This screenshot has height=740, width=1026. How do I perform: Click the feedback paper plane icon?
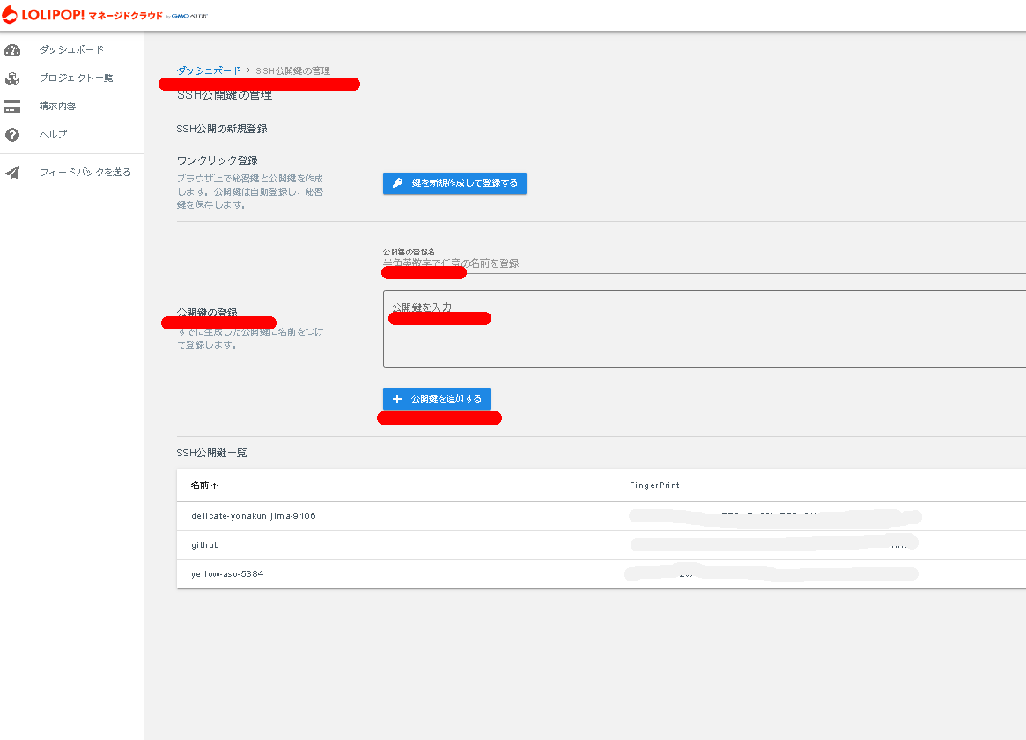(x=12, y=172)
